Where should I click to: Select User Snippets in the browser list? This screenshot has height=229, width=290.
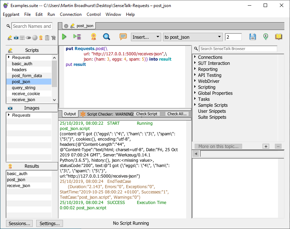(212, 111)
